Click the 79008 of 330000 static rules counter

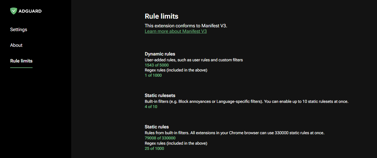(x=160, y=138)
